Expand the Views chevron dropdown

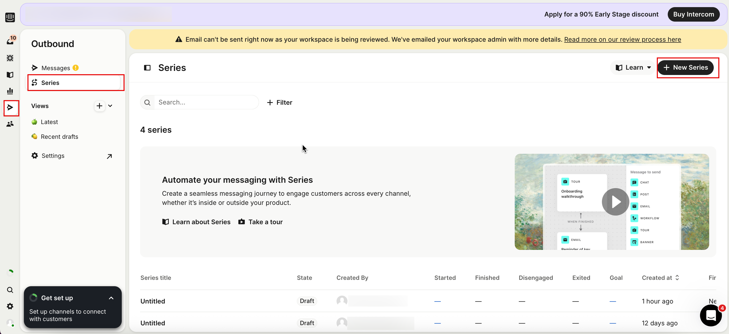110,106
